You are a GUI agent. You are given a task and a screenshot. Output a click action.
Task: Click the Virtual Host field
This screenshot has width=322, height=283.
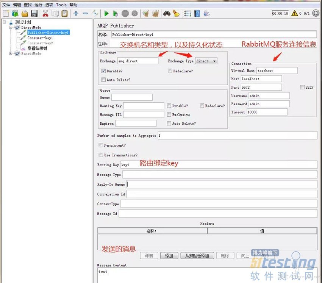277,70
